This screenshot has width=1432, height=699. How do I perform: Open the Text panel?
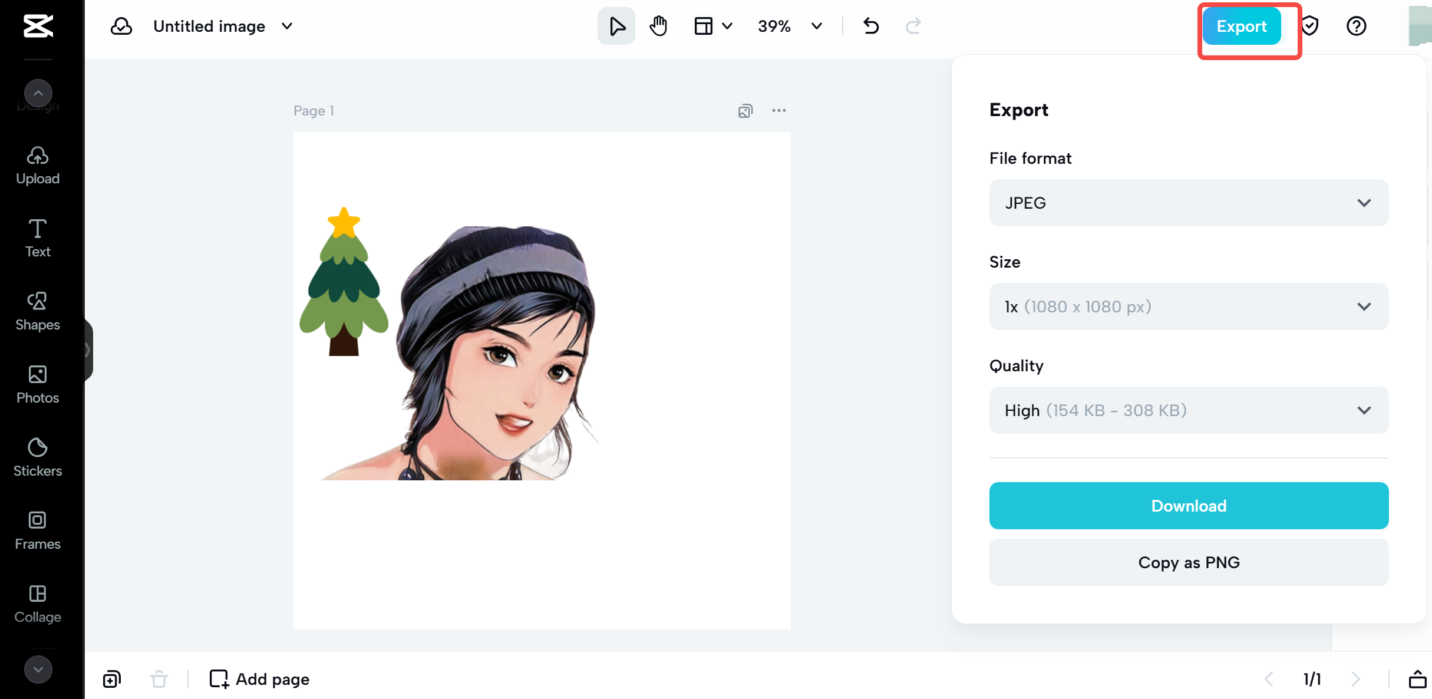click(x=37, y=237)
